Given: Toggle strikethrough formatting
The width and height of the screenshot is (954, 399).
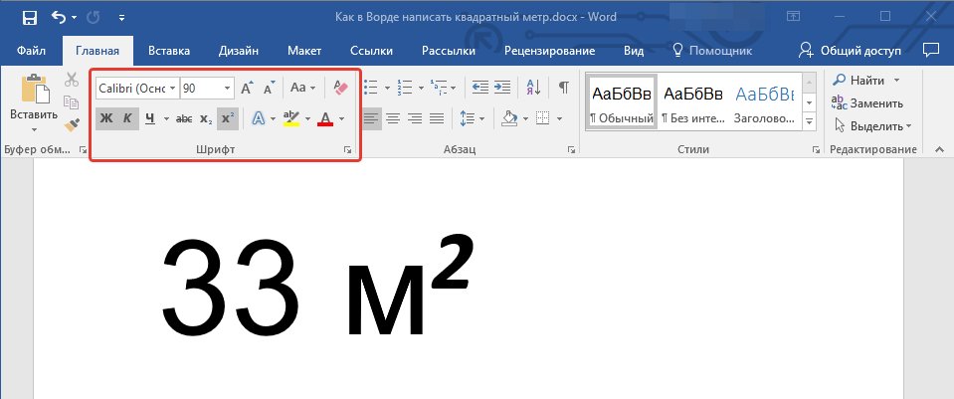Looking at the screenshot, I should coord(183,119).
